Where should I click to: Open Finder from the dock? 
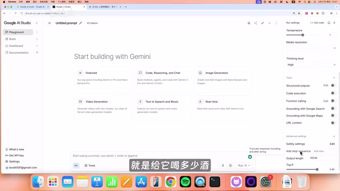pyautogui.click(x=38, y=181)
